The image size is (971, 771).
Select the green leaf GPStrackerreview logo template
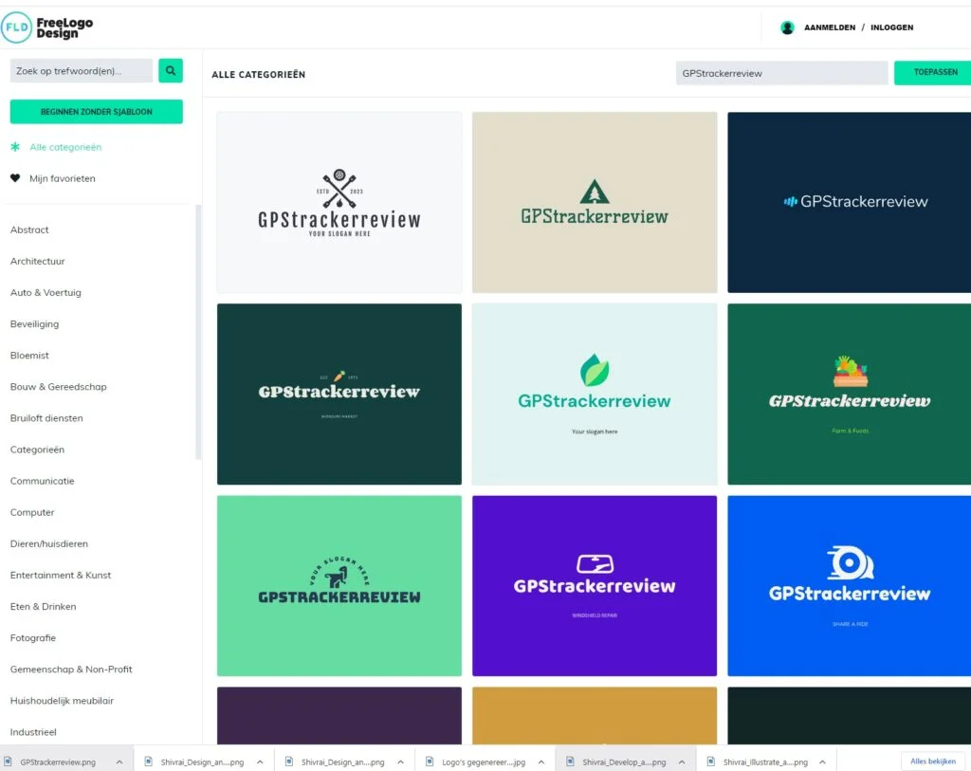[594, 394]
